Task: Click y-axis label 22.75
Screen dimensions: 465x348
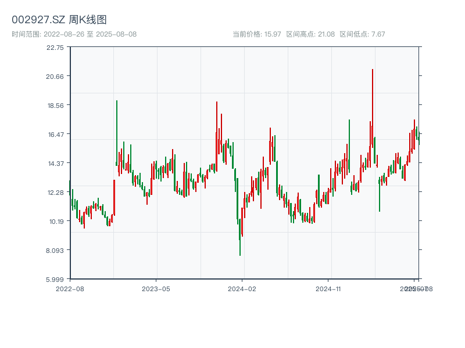Action: [55, 48]
